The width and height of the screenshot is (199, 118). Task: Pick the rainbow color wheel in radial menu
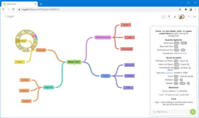tap(35, 37)
